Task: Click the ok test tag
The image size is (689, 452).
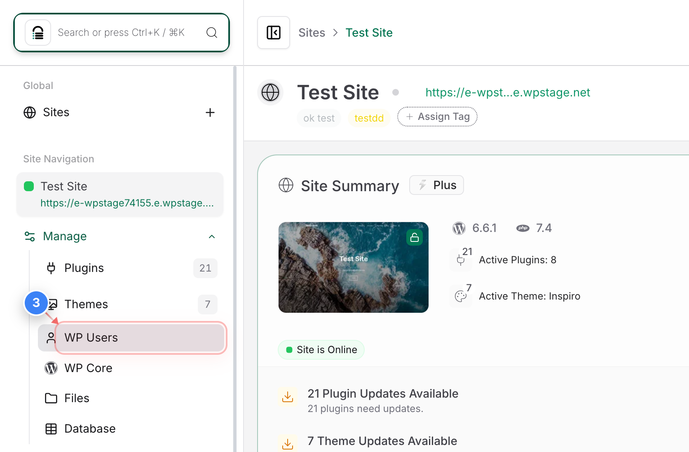Action: 319,118
